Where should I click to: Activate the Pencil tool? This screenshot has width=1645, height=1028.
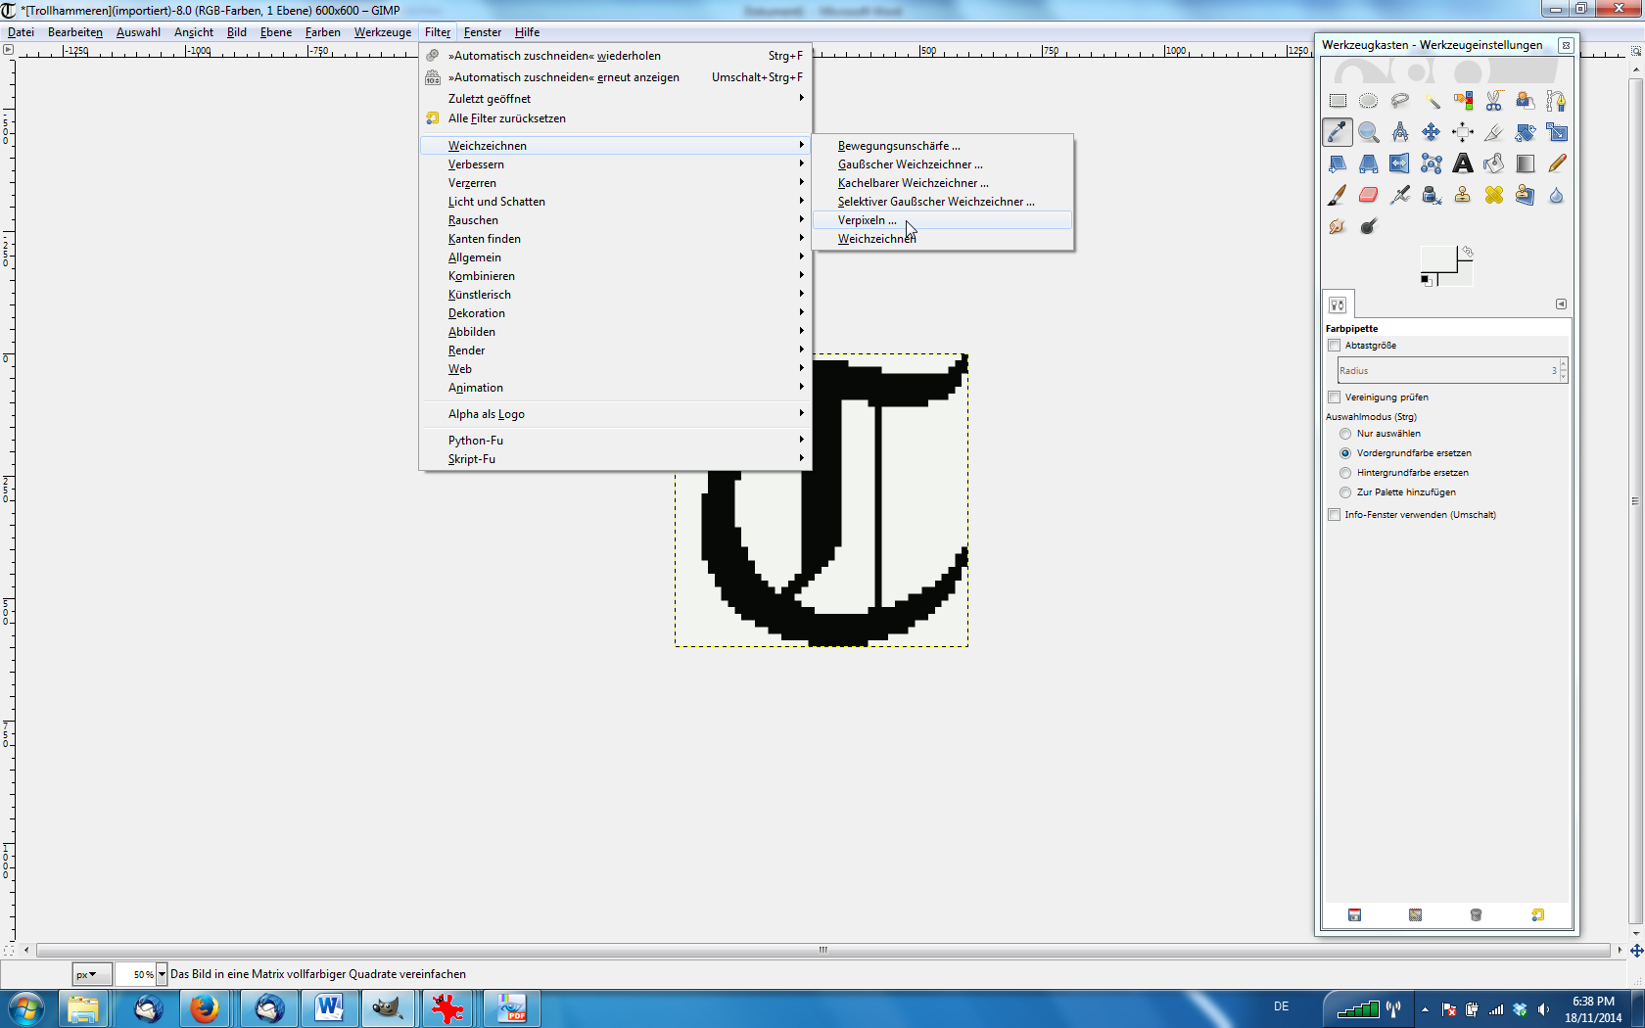1556,164
